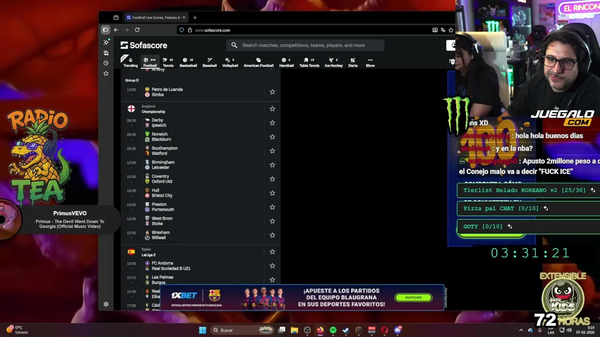This screenshot has width=600, height=337.
Task: Select the Basketball sports tab
Action: tap(188, 62)
